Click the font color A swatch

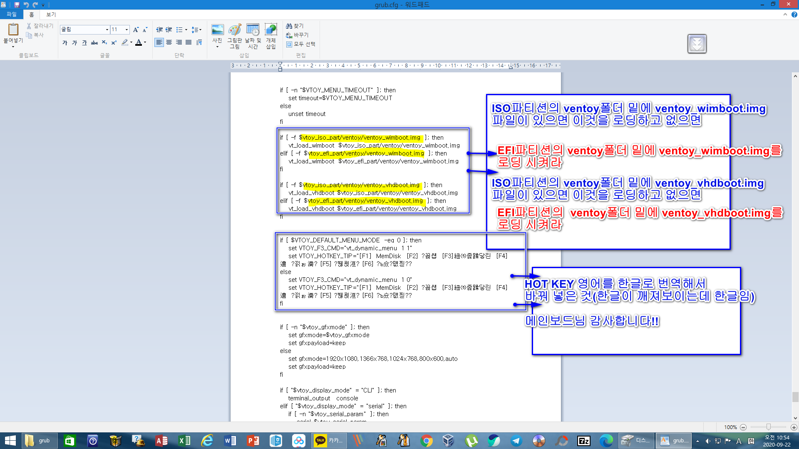[139, 42]
